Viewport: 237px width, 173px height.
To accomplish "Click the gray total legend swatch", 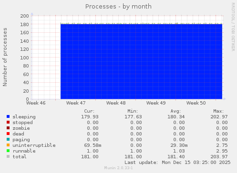I will pos(8,156).
